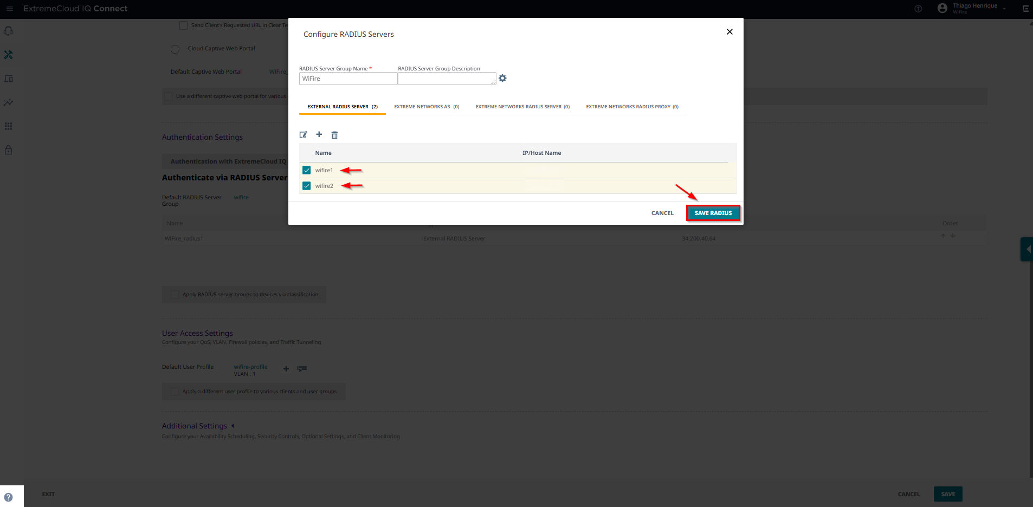The image size is (1033, 507).
Task: Open the apps grid sidebar icon
Action: pyautogui.click(x=9, y=126)
